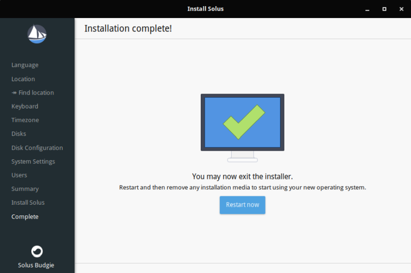Select the Disks step in sidebar

[x=18, y=134]
